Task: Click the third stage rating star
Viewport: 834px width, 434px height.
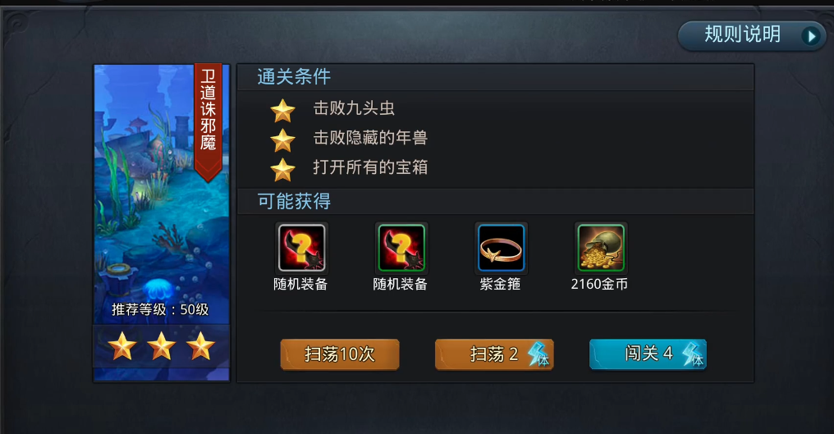Action: tap(201, 346)
